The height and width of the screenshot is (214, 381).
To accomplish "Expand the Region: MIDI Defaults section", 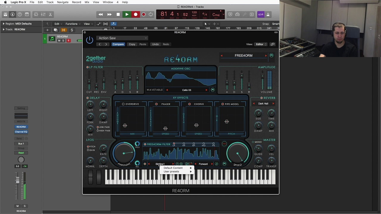I will [4, 24].
